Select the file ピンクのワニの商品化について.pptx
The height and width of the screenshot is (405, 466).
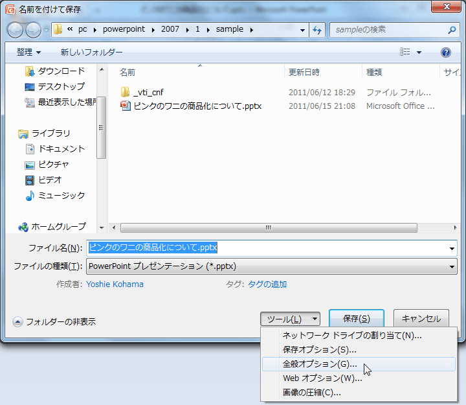pos(197,106)
